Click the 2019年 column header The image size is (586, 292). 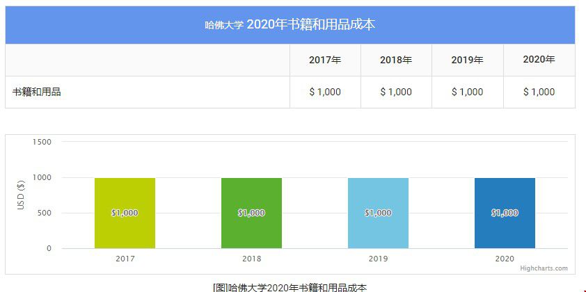(x=467, y=60)
